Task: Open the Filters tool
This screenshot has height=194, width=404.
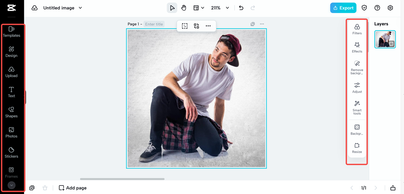Action: [357, 29]
